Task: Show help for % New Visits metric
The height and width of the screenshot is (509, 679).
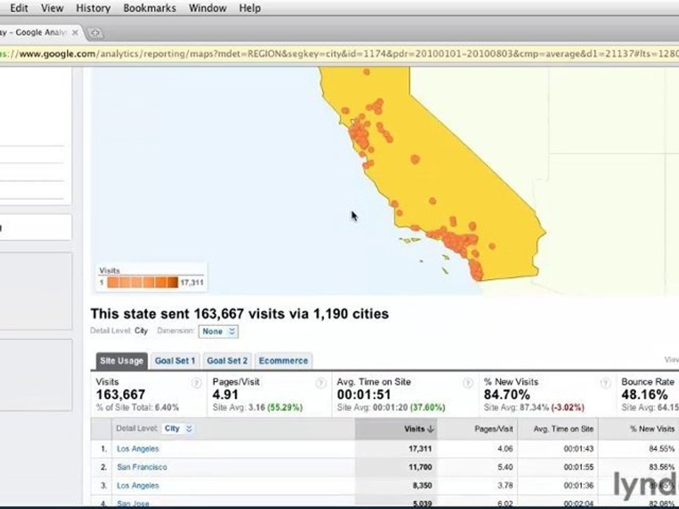Action: (x=605, y=383)
